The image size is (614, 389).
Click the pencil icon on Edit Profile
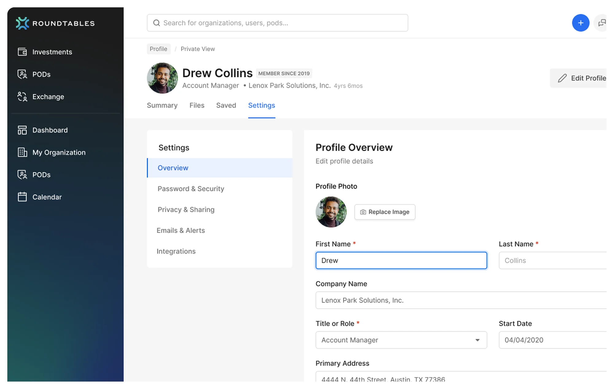click(x=562, y=78)
